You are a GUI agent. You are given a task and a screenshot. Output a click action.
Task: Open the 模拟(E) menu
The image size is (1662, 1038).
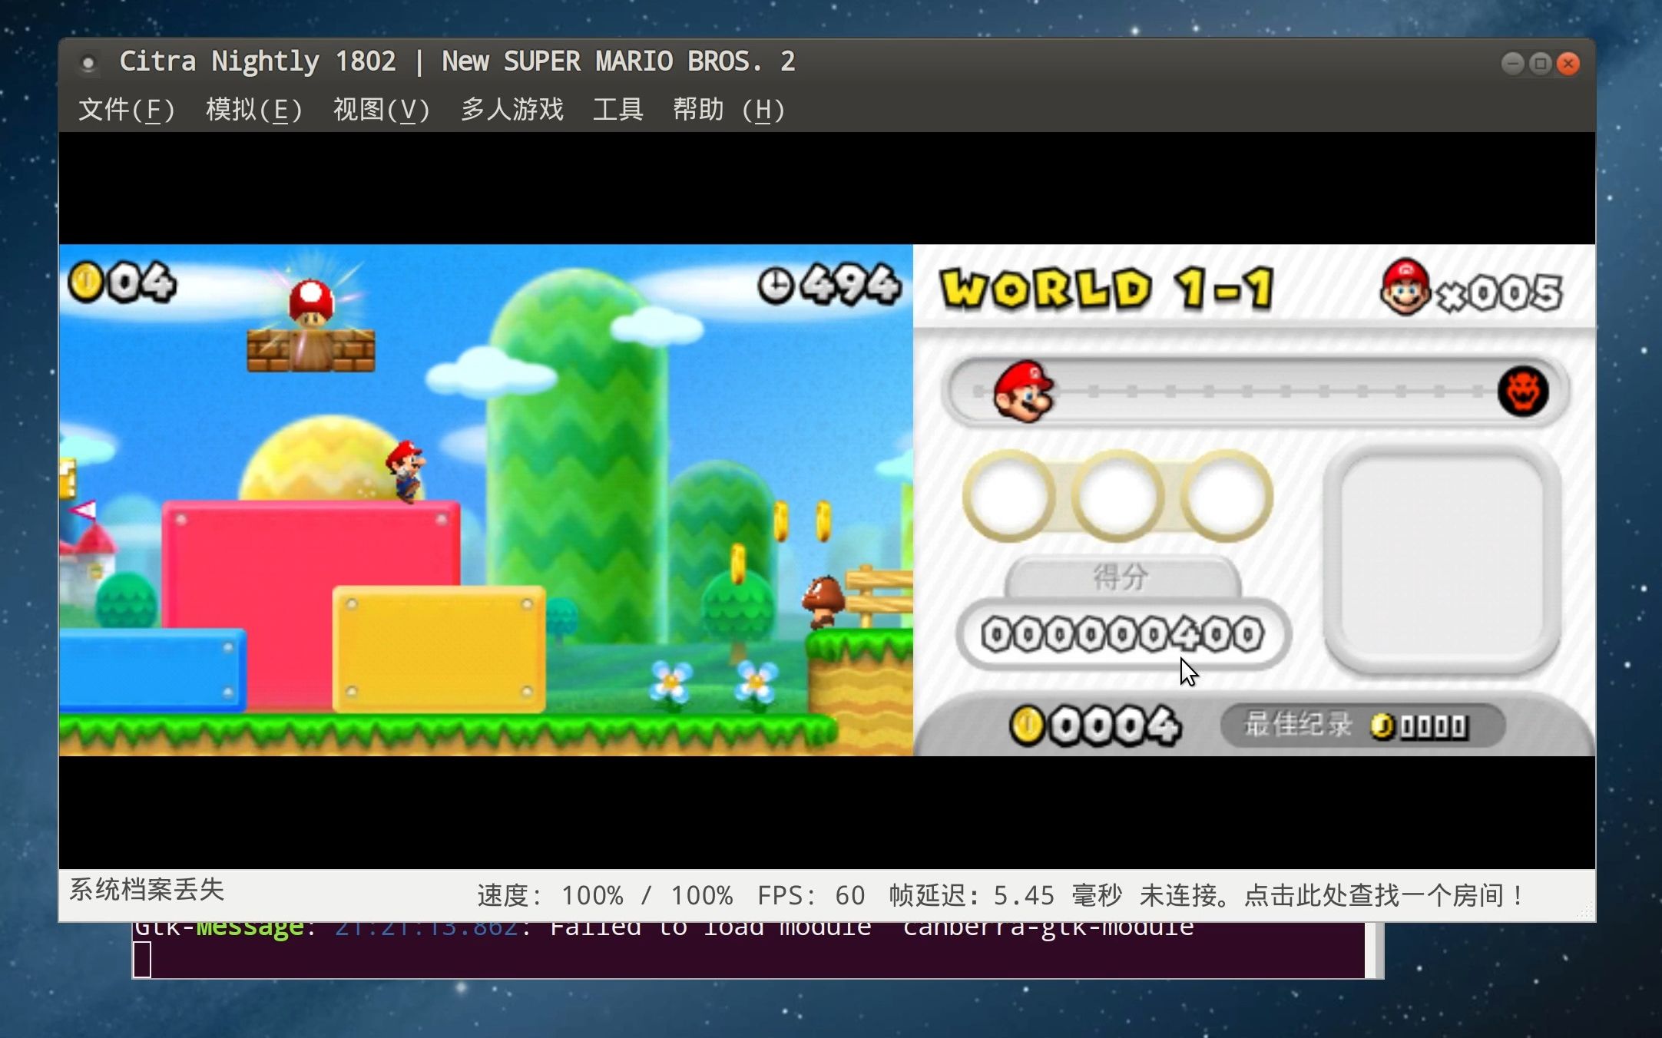pos(254,109)
